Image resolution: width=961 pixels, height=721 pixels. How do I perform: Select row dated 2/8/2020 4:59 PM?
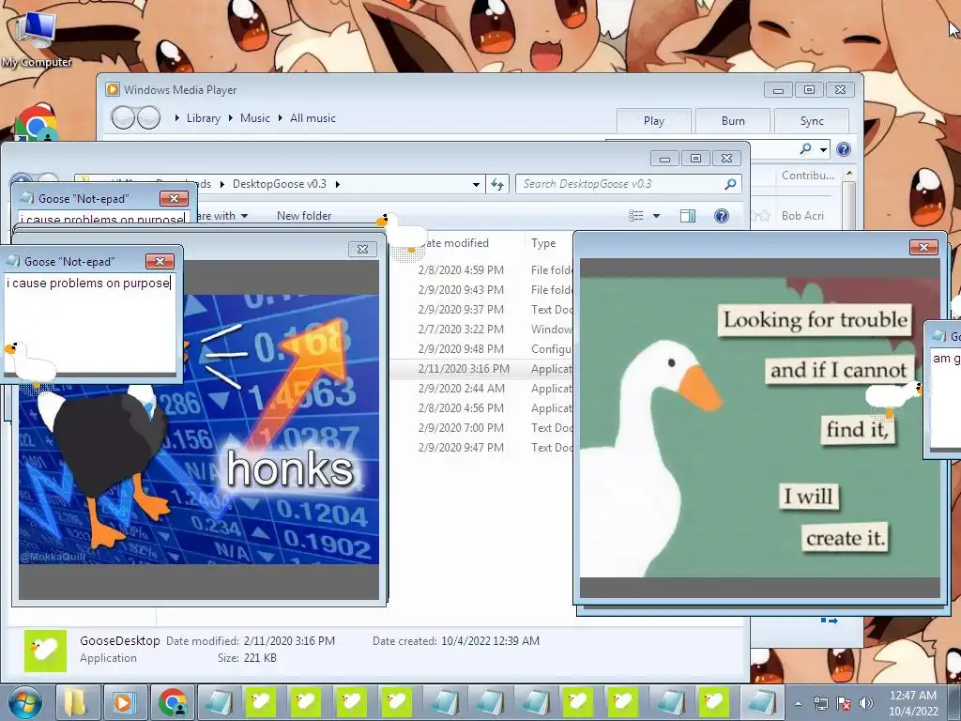481,269
